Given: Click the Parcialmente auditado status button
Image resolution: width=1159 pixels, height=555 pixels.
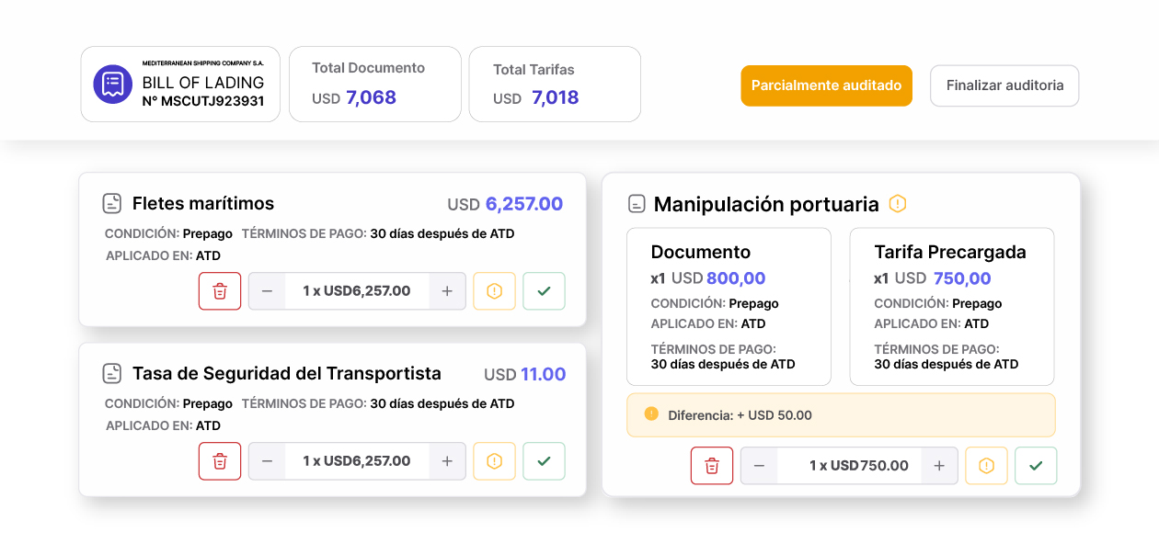Looking at the screenshot, I should (826, 85).
